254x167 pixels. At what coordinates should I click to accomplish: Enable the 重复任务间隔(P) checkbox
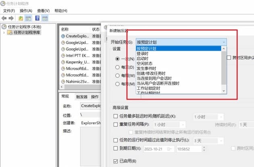(x=116, y=124)
